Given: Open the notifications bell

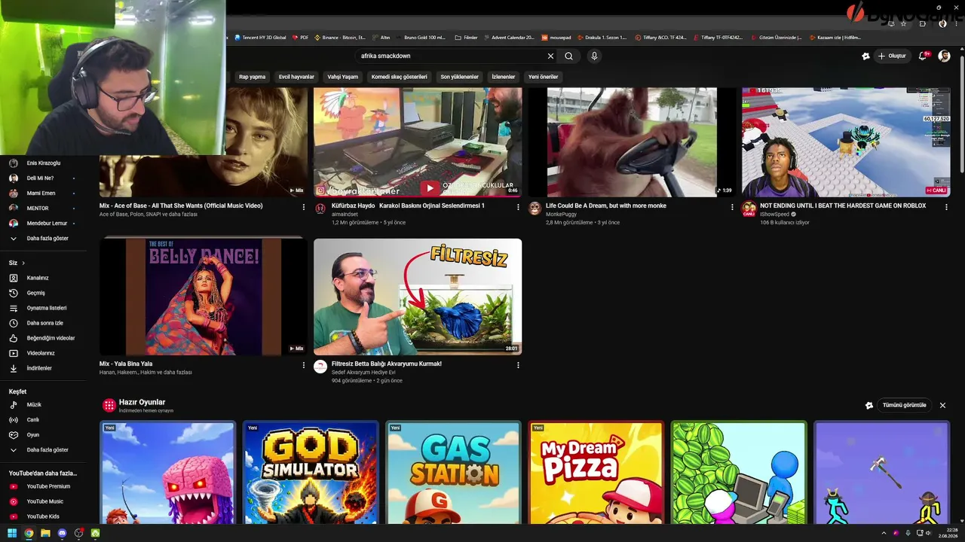Looking at the screenshot, I should pos(923,56).
